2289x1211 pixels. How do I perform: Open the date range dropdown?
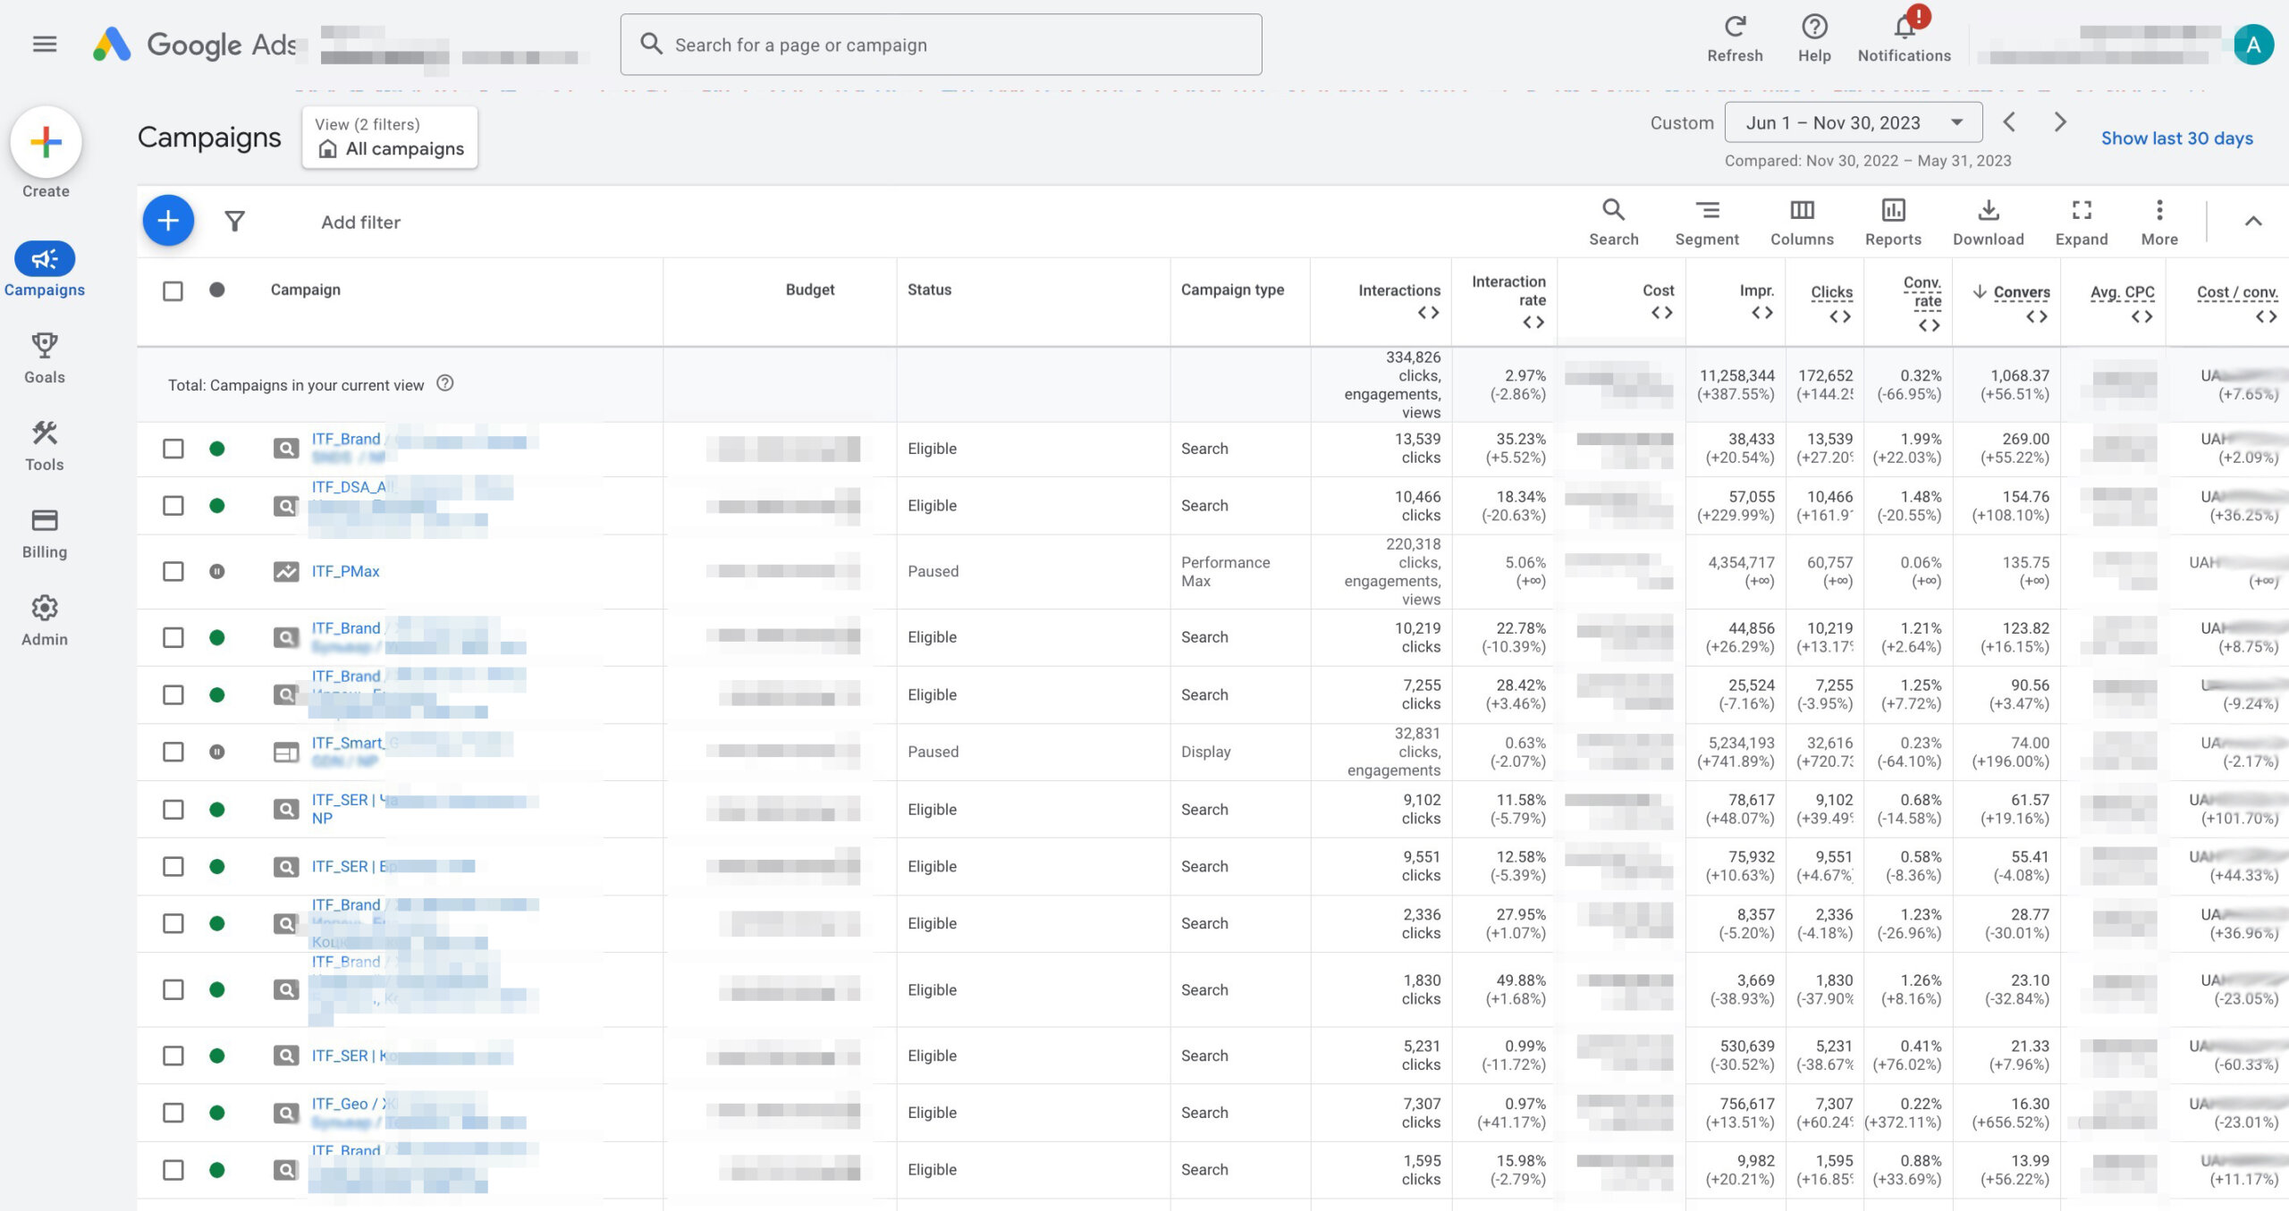coord(1853,122)
